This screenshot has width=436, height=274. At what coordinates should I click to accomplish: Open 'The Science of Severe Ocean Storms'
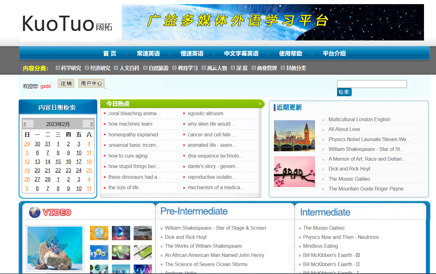coord(206,264)
